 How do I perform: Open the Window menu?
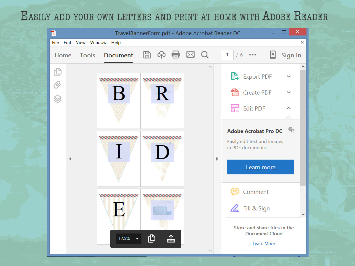tap(98, 43)
